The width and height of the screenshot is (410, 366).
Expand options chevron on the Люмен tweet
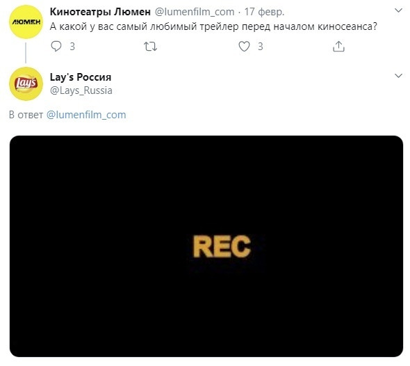pyautogui.click(x=398, y=10)
